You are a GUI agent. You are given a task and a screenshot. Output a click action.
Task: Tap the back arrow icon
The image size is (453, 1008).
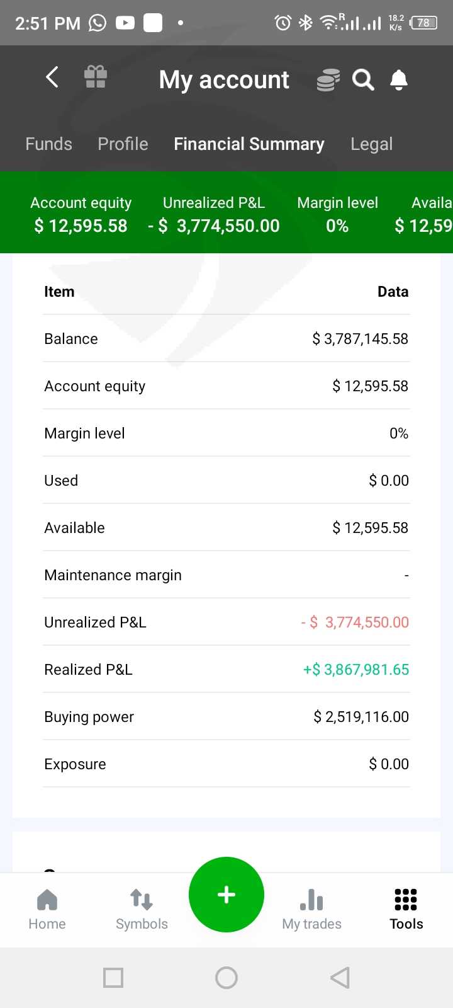pyautogui.click(x=53, y=78)
